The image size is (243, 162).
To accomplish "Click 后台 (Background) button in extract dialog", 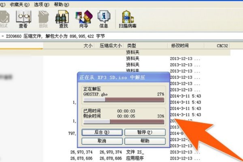I will point(102,132).
